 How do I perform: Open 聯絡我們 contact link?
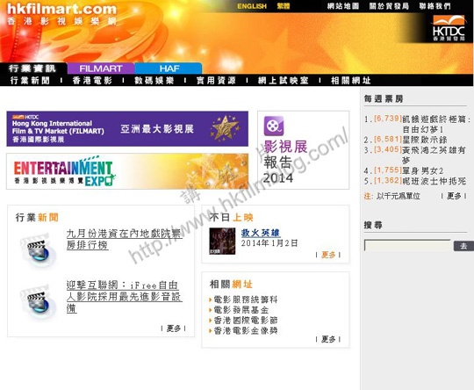tap(434, 6)
